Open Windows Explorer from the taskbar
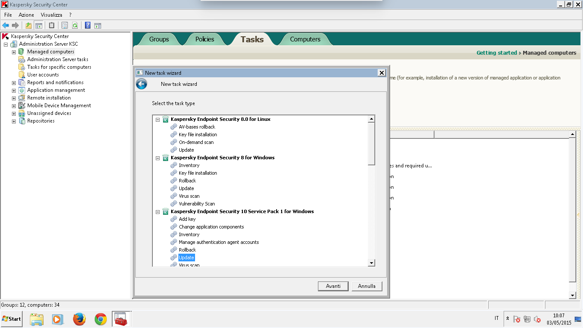Viewport: 583px width, 328px height. (37, 319)
